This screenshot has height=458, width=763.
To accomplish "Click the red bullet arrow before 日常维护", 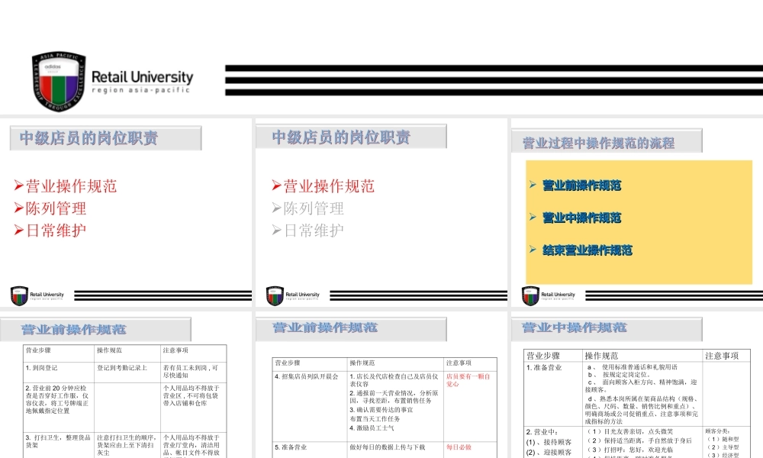I will click(18, 231).
